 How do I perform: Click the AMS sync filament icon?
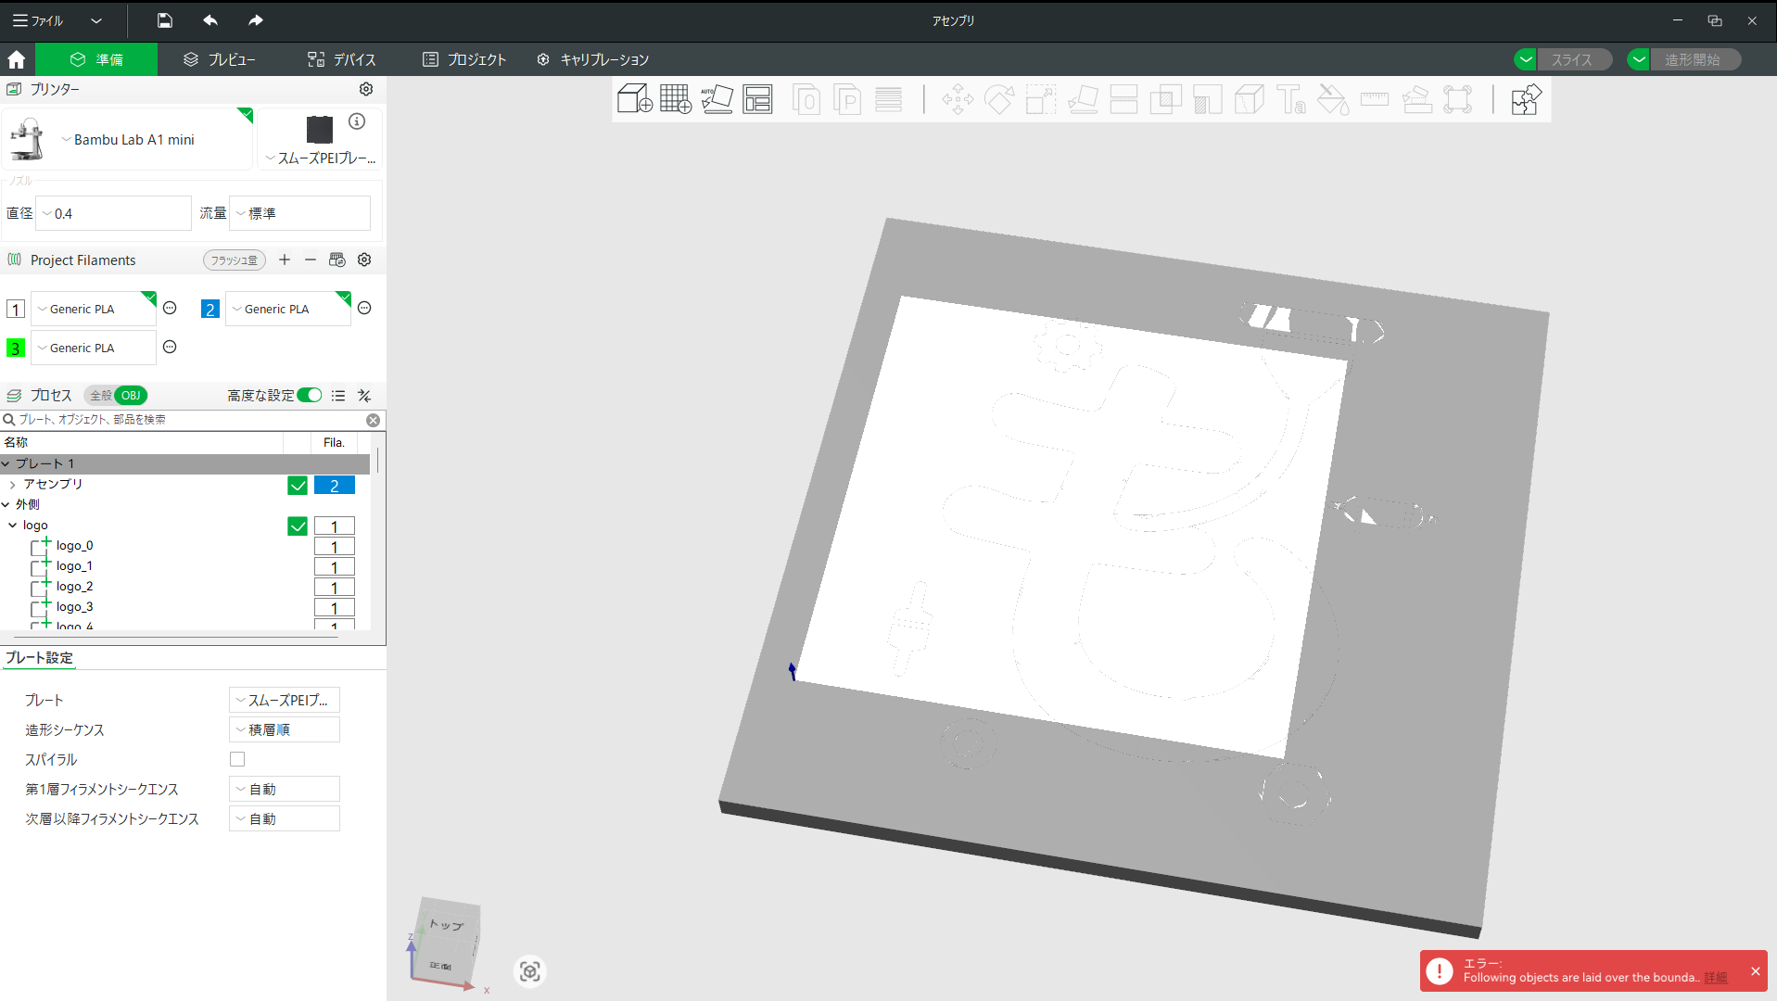pyautogui.click(x=337, y=260)
